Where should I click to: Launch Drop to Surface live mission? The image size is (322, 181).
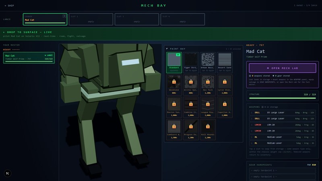tap(161, 34)
